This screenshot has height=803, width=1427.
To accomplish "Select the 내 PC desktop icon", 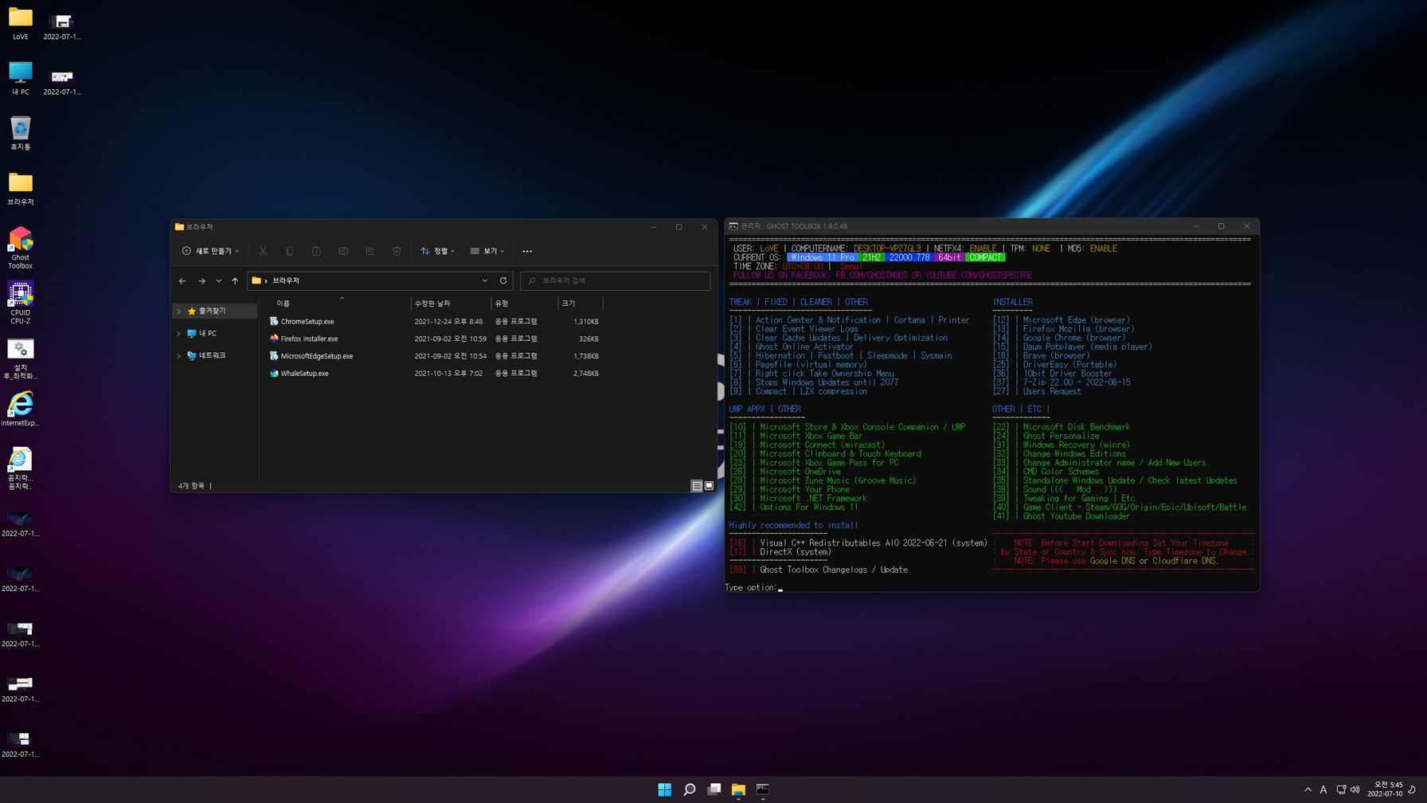I will pyautogui.click(x=21, y=78).
